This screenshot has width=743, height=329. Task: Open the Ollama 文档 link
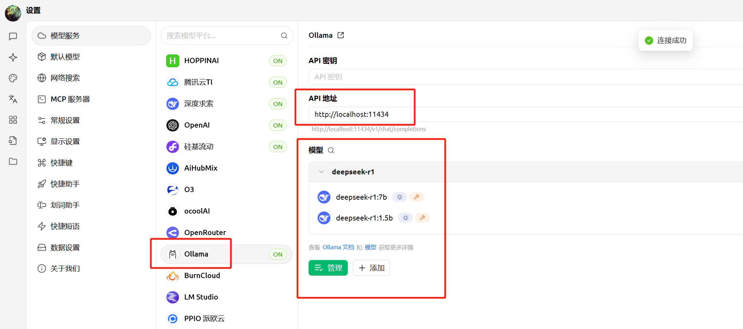[x=338, y=248]
